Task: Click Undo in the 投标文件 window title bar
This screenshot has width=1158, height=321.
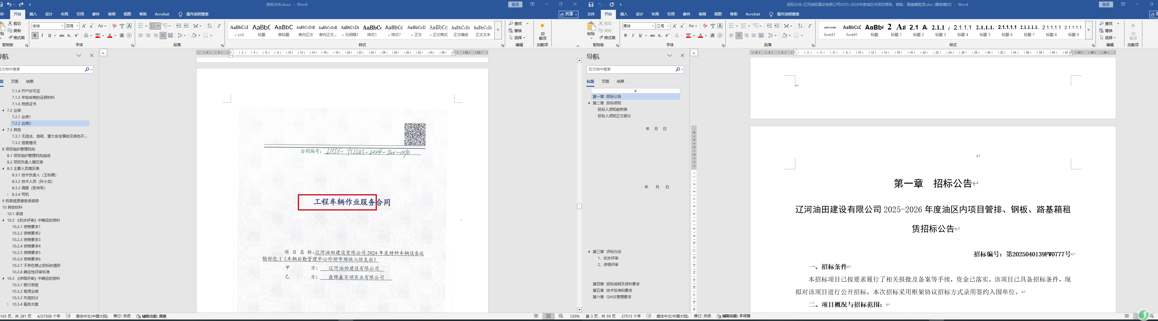Action: [x=10, y=5]
